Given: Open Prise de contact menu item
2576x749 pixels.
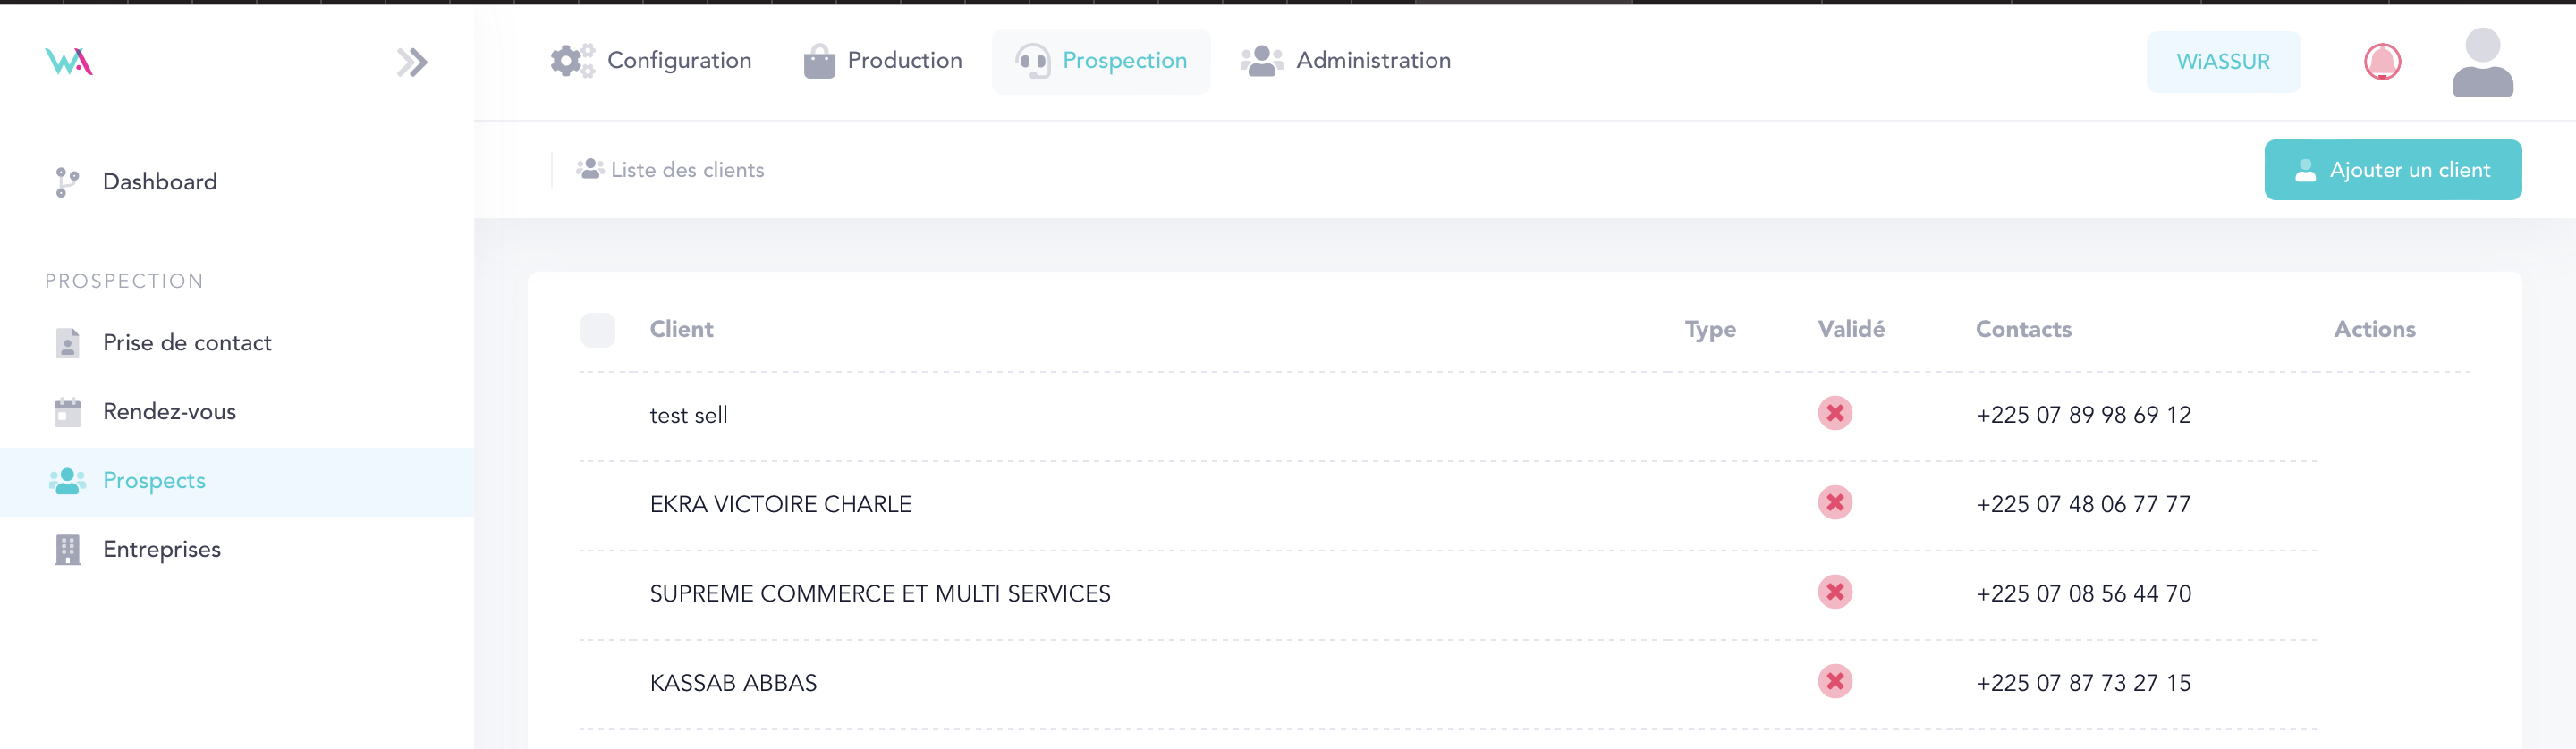Looking at the screenshot, I should (x=187, y=342).
